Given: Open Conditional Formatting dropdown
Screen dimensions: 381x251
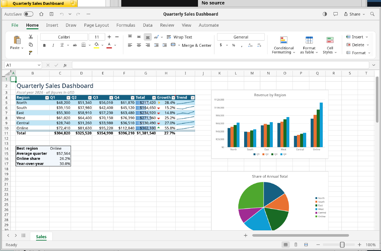Looking at the screenshot, I should 283,45.
